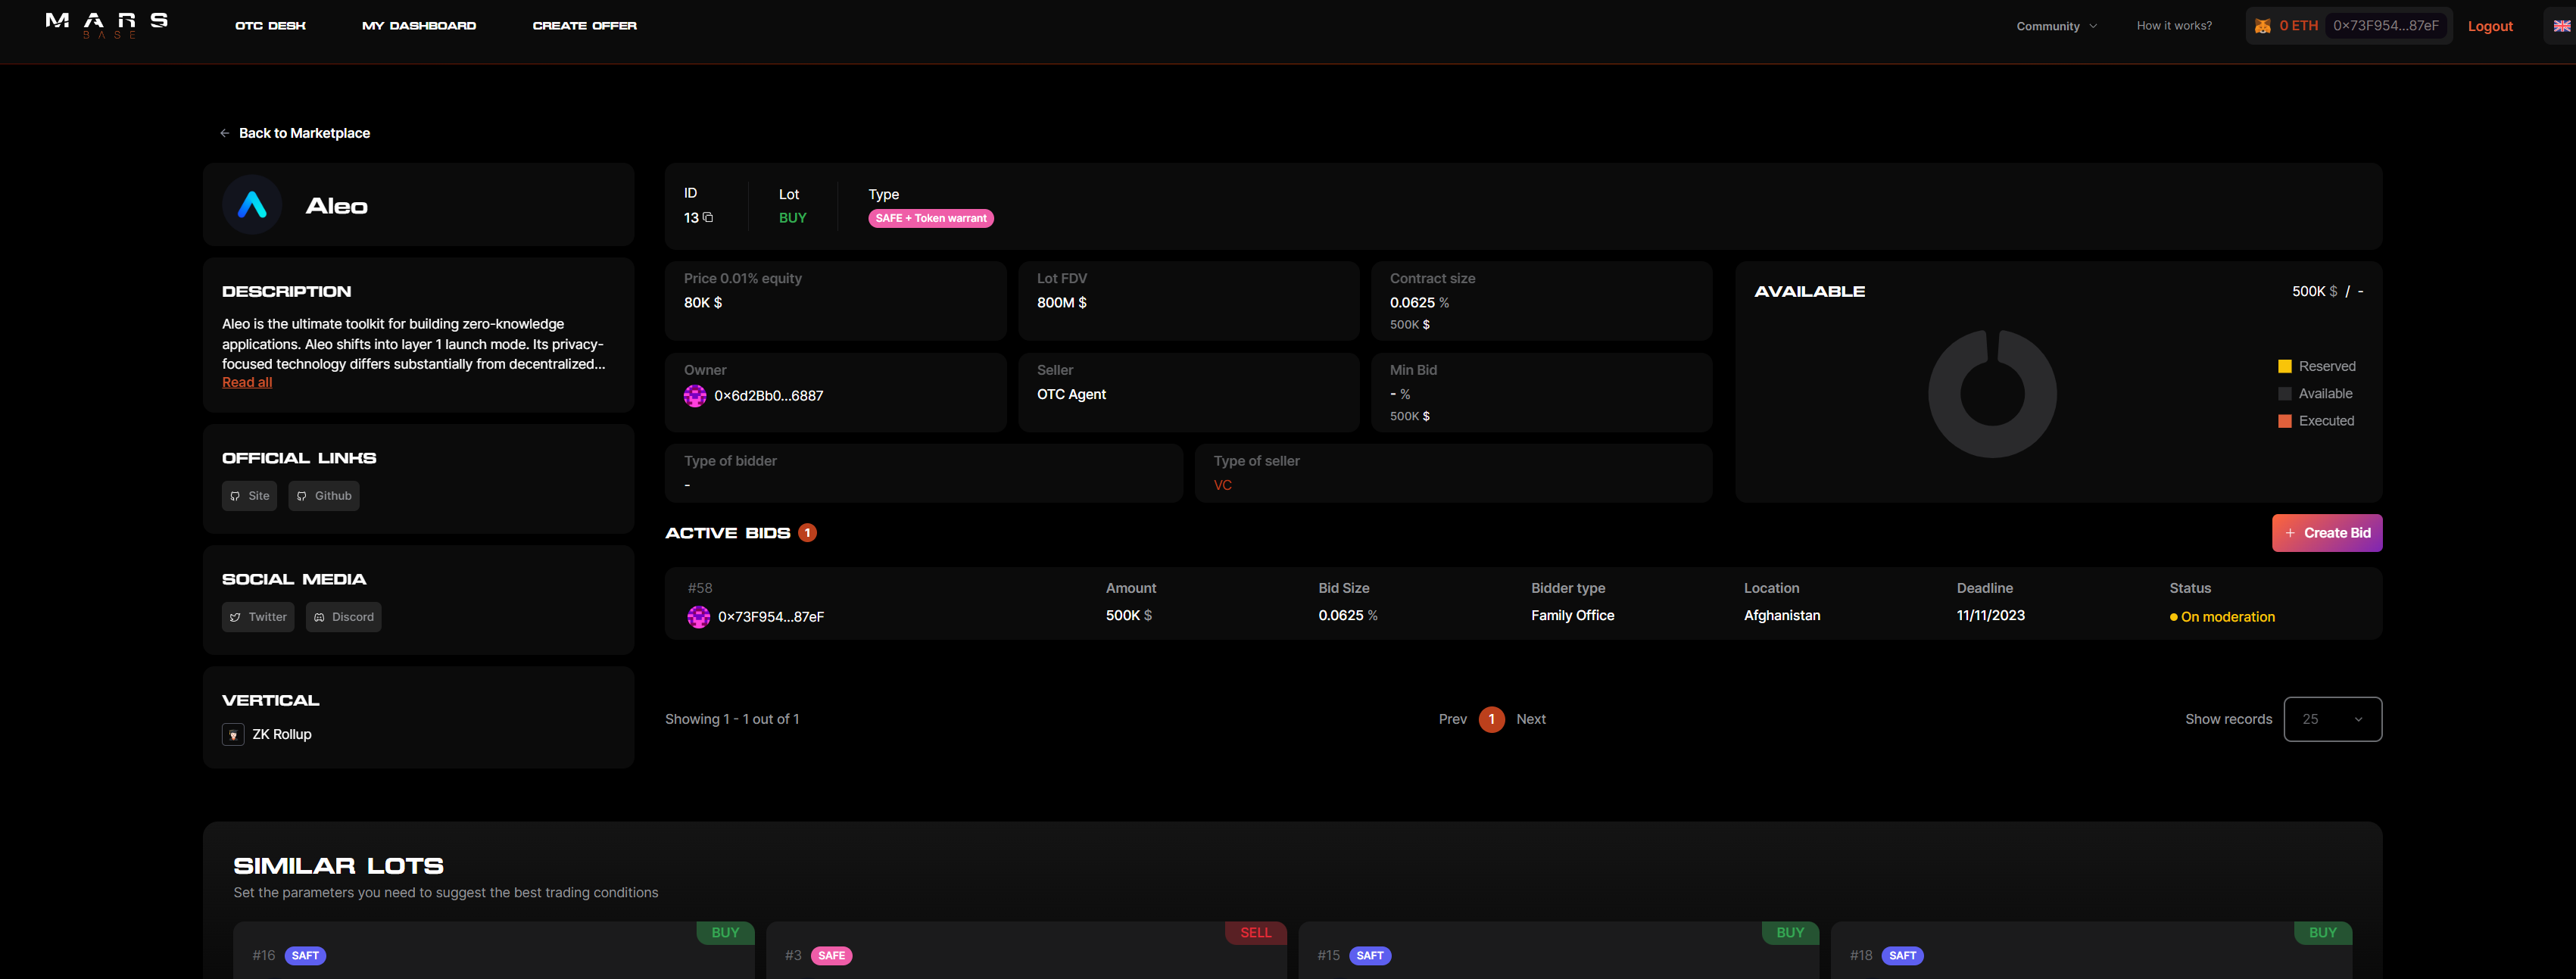
Task: Click the OTC Agent seller value
Action: pyautogui.click(x=1071, y=395)
